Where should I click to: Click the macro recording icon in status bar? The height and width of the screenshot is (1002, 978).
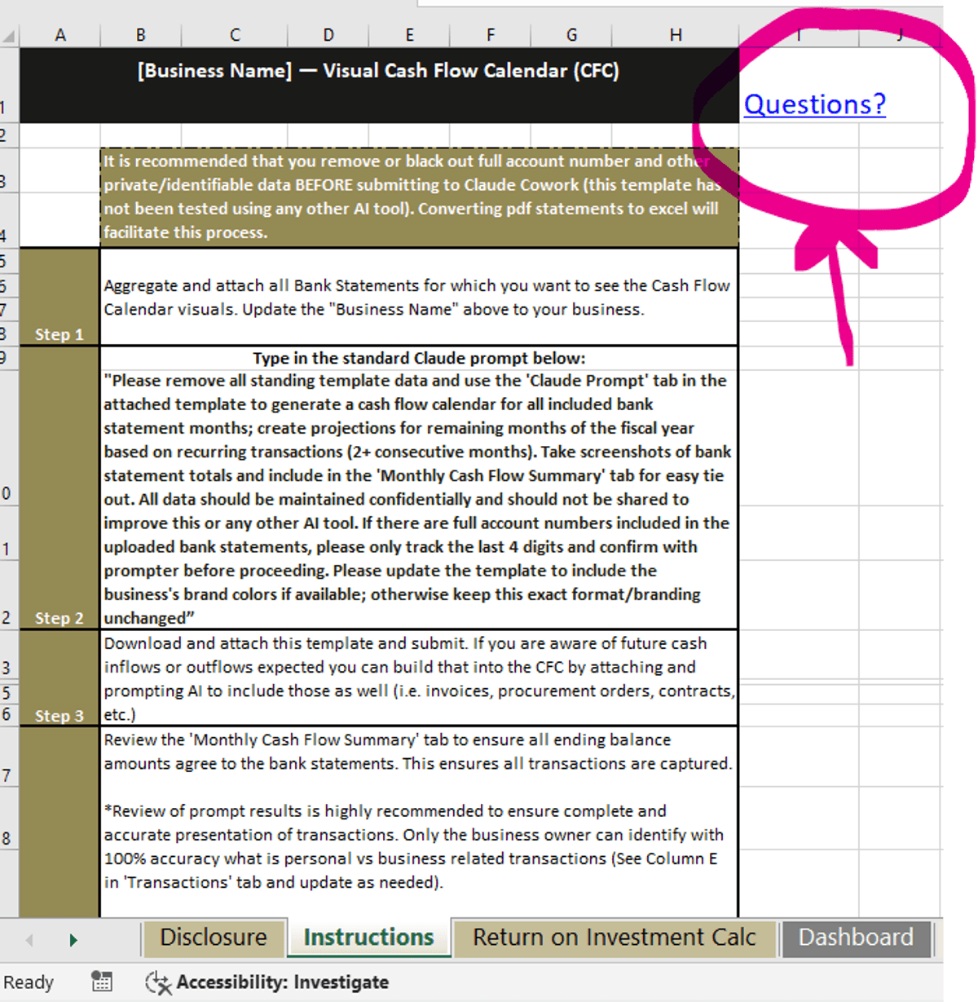[102, 982]
